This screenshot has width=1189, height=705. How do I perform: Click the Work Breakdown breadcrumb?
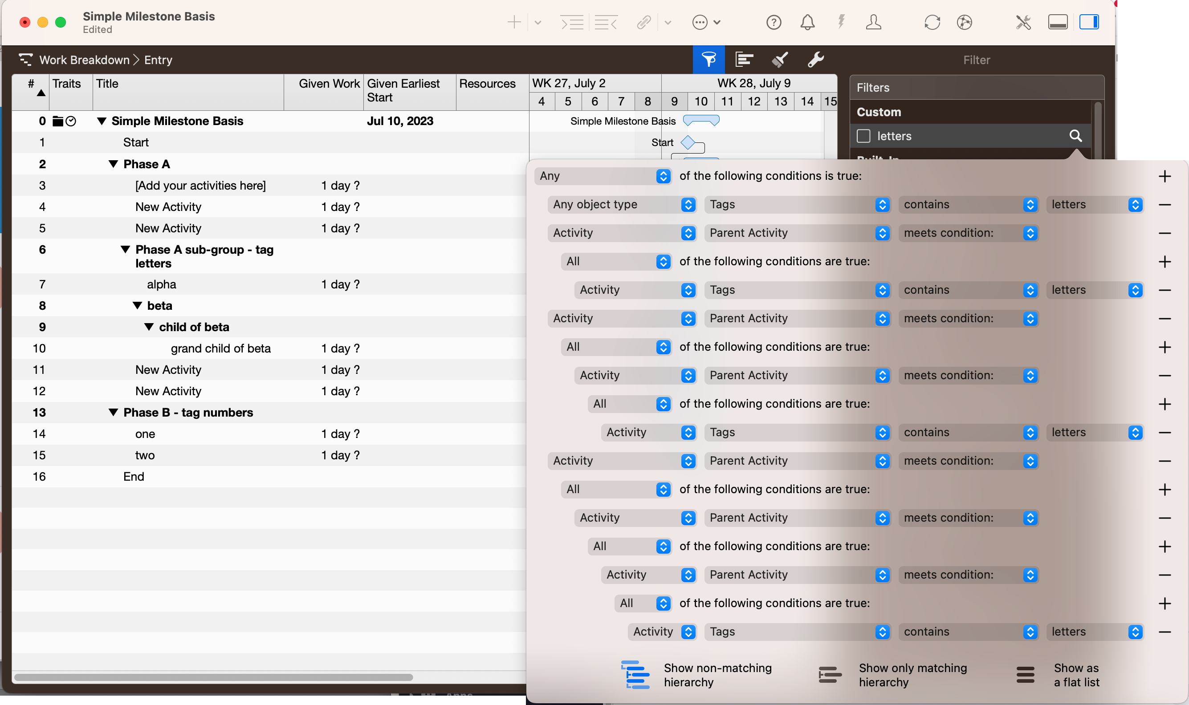click(85, 60)
